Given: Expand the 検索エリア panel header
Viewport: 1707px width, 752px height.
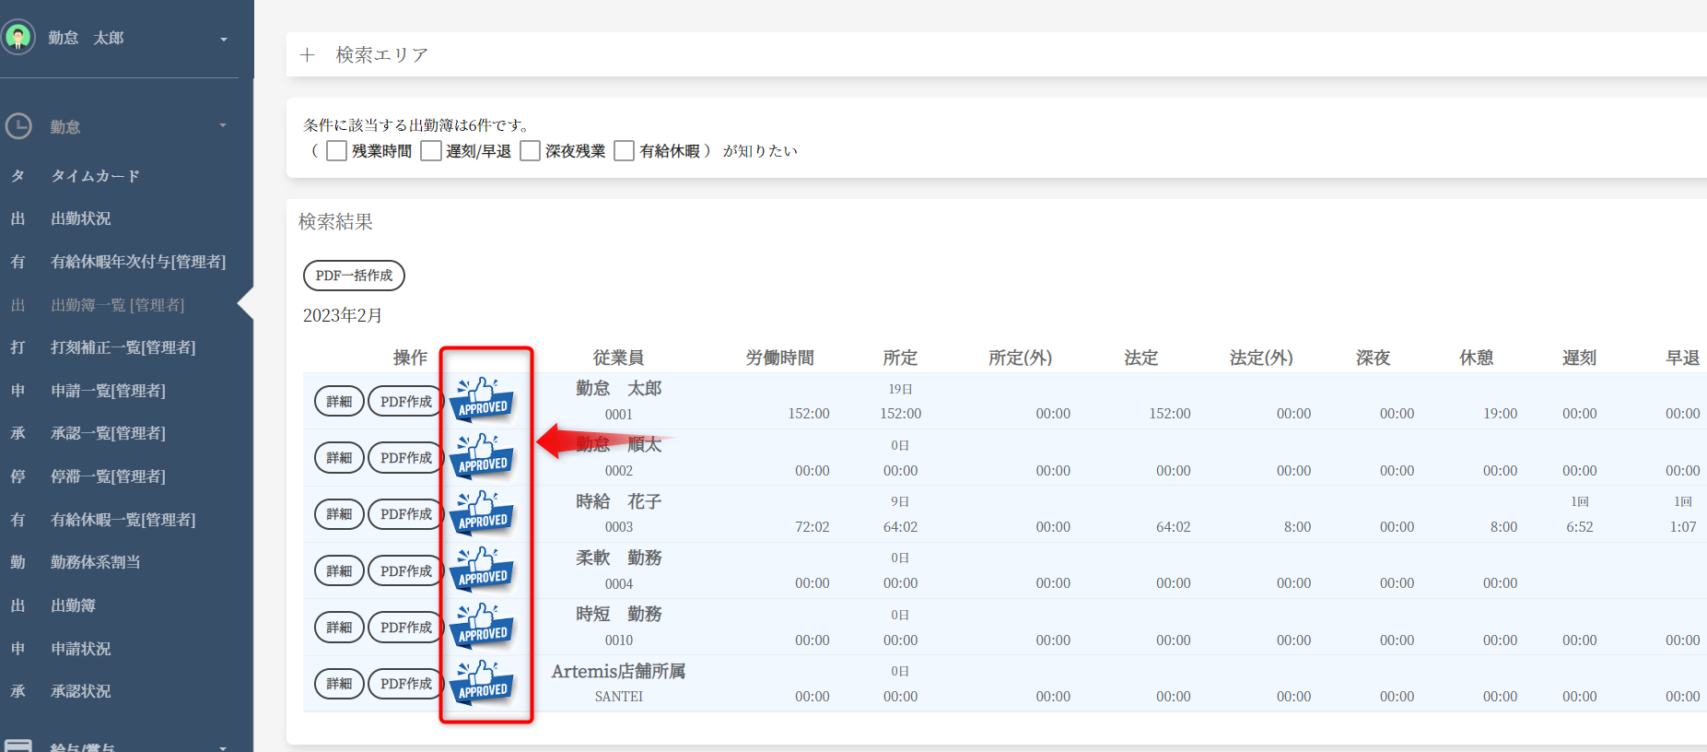Looking at the screenshot, I should (381, 55).
